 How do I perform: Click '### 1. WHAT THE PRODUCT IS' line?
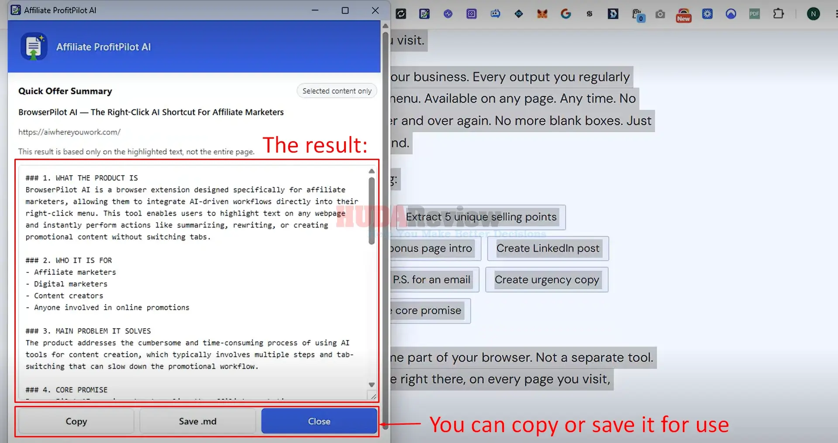(81, 178)
